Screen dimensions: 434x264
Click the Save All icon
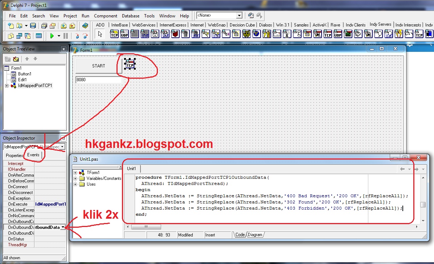(44, 26)
